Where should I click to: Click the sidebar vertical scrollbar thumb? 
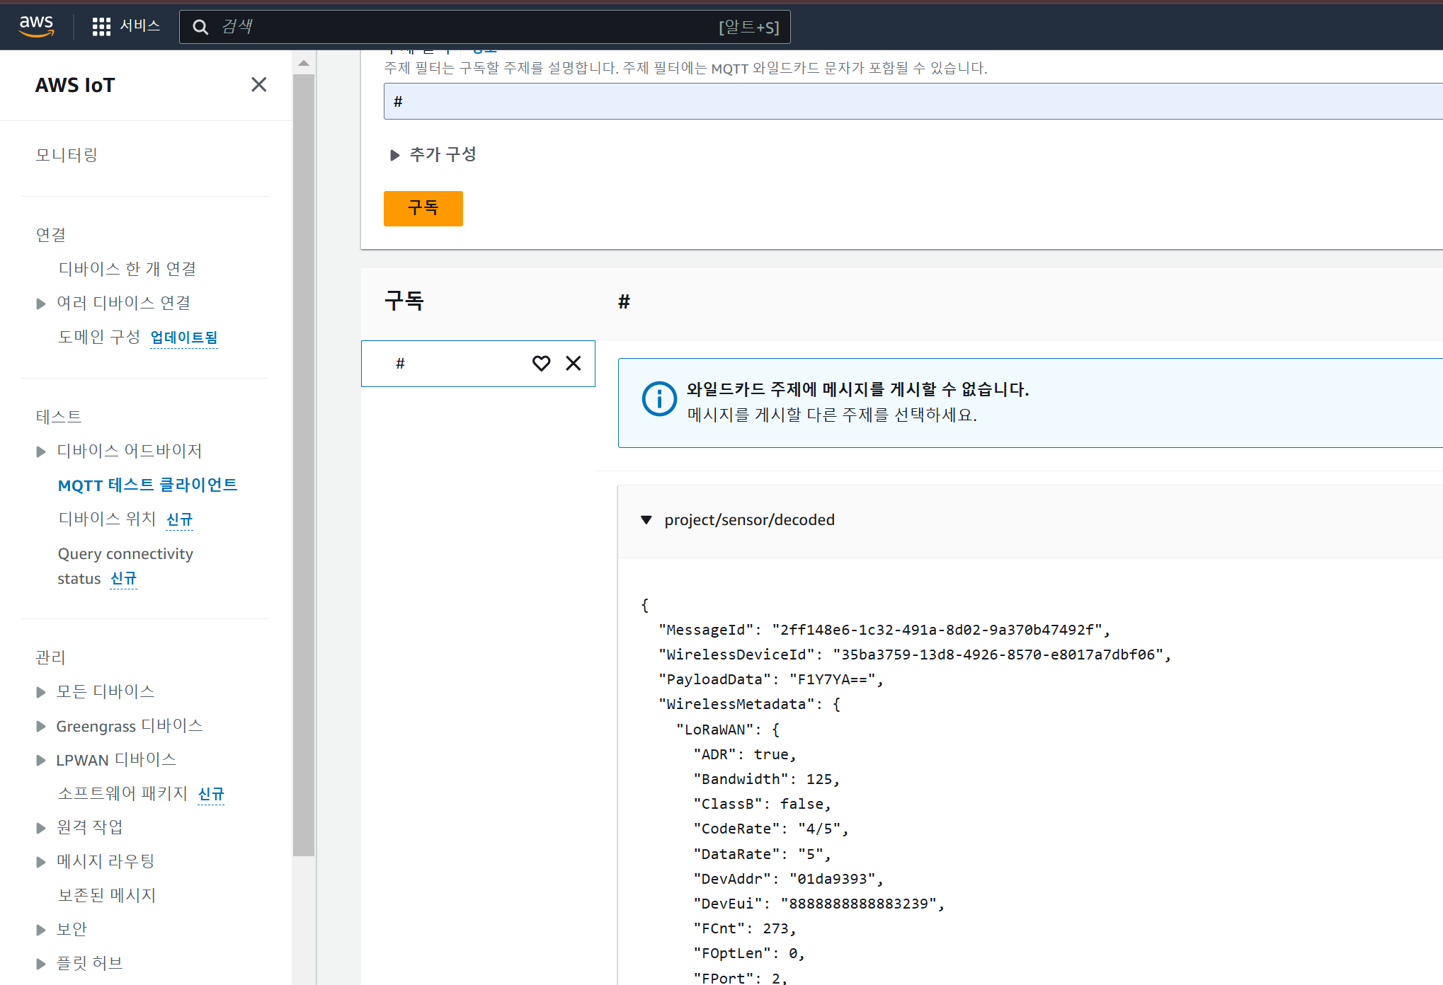click(x=304, y=465)
